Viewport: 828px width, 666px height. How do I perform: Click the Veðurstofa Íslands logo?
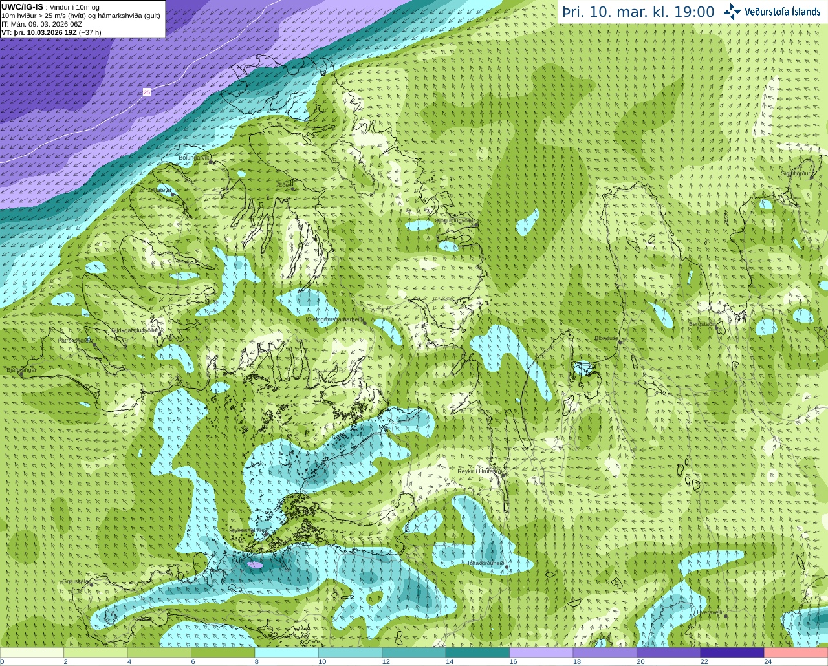pos(771,12)
